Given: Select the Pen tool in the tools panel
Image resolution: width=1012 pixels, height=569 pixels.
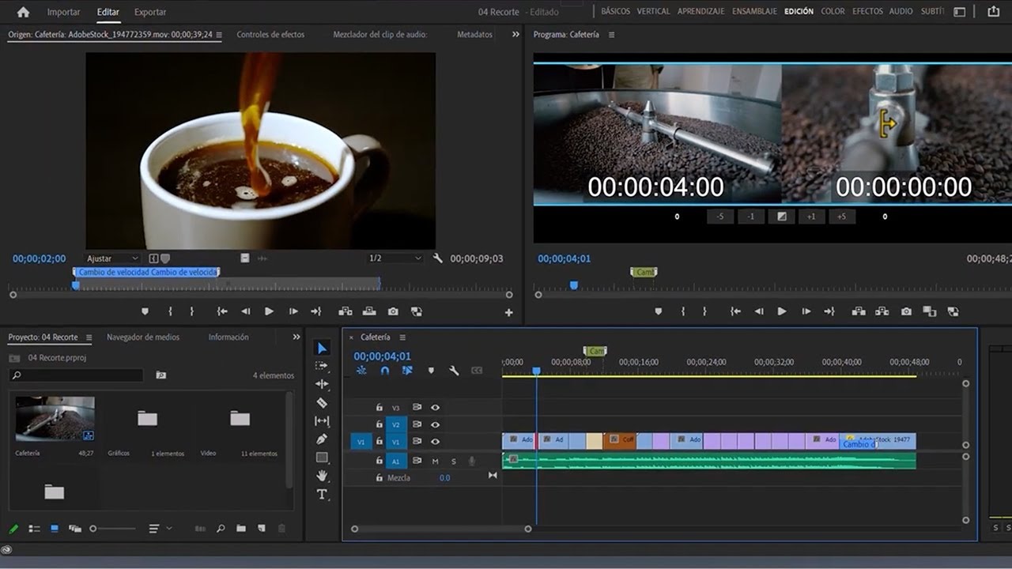Looking at the screenshot, I should 322,439.
